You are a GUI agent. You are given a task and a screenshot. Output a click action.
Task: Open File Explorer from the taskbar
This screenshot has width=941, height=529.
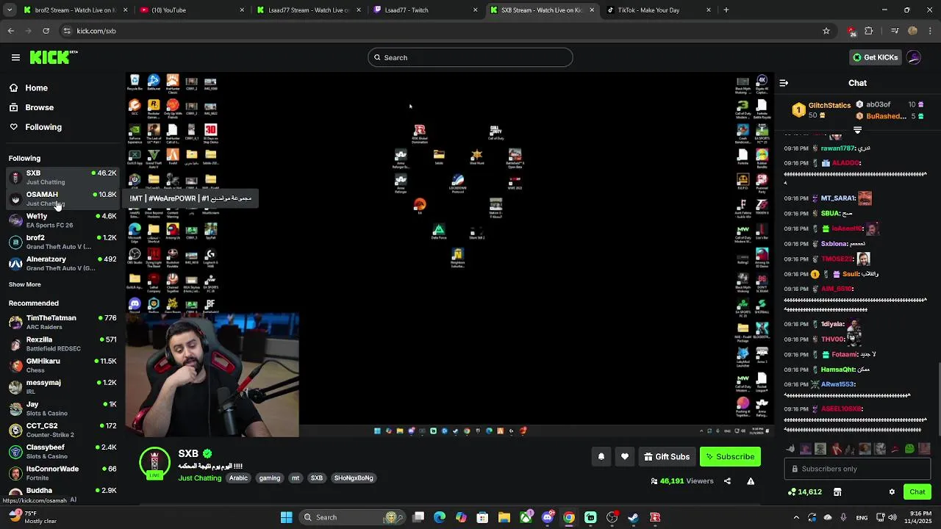point(504,517)
